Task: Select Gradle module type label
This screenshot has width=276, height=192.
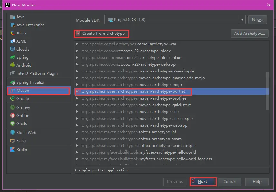Action: [23, 99]
